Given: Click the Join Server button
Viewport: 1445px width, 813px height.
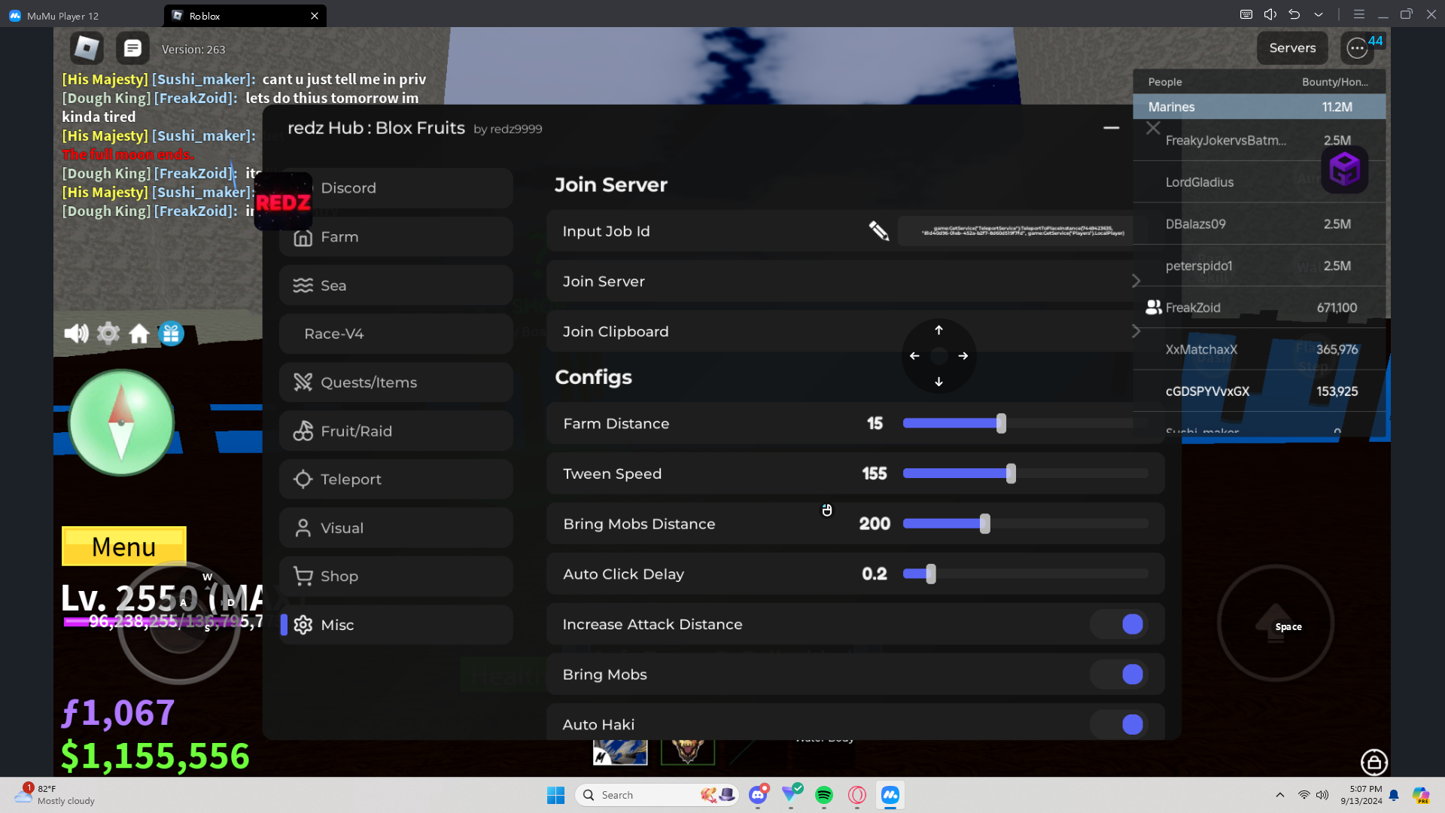Looking at the screenshot, I should coord(855,282).
